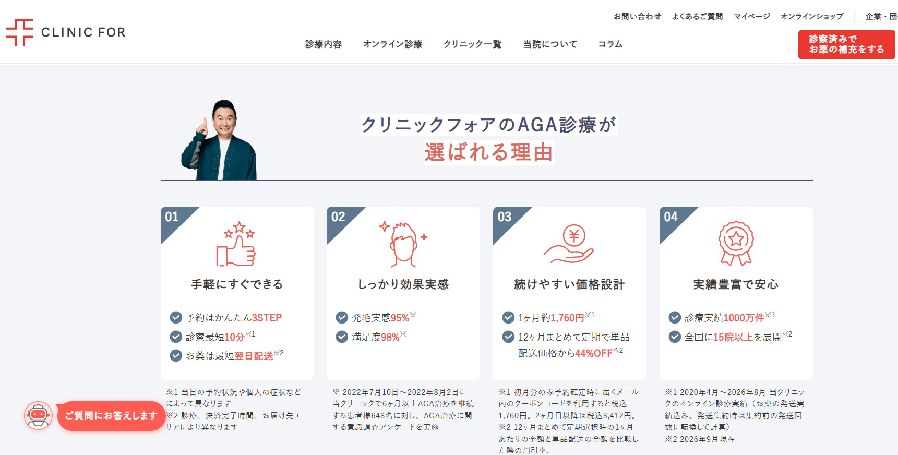Click the photo of the man pointing up
The image size is (898, 455).
219,140
